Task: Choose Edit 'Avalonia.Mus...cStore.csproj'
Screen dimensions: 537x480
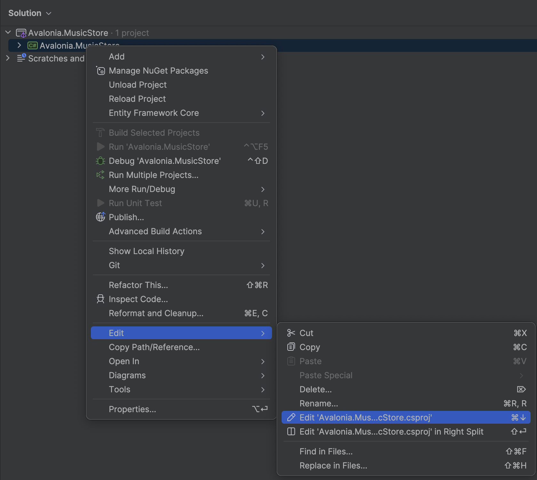Action: 406,418
